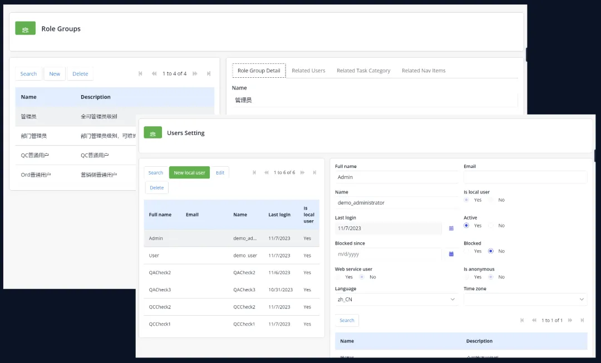Screen dimensions: 601x363
Task: Select Yes for Blocked
Action: [x=466, y=251]
